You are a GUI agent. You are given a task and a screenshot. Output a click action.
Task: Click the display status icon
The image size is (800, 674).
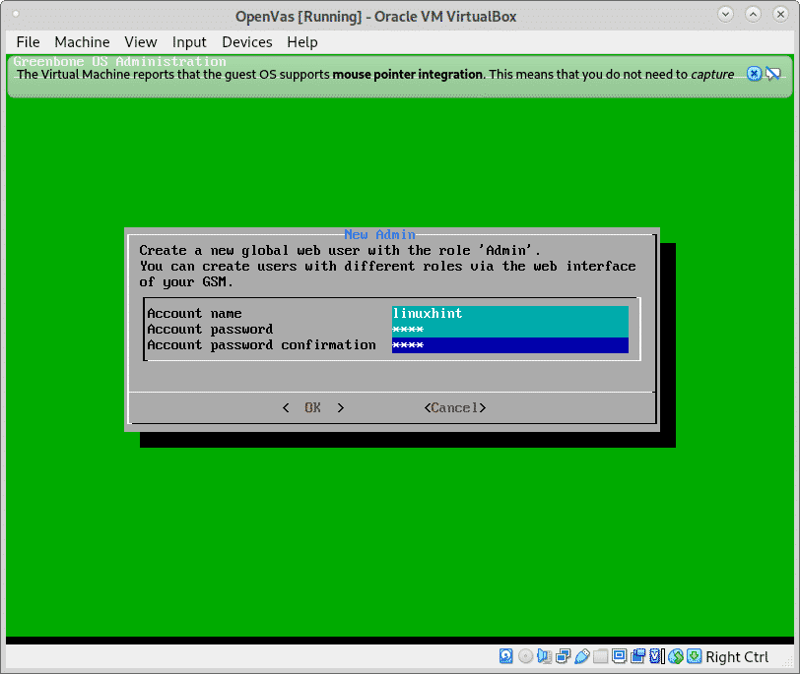[620, 656]
